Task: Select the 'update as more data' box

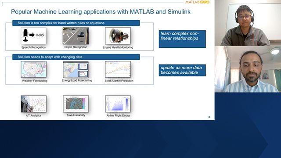Action: point(182,70)
